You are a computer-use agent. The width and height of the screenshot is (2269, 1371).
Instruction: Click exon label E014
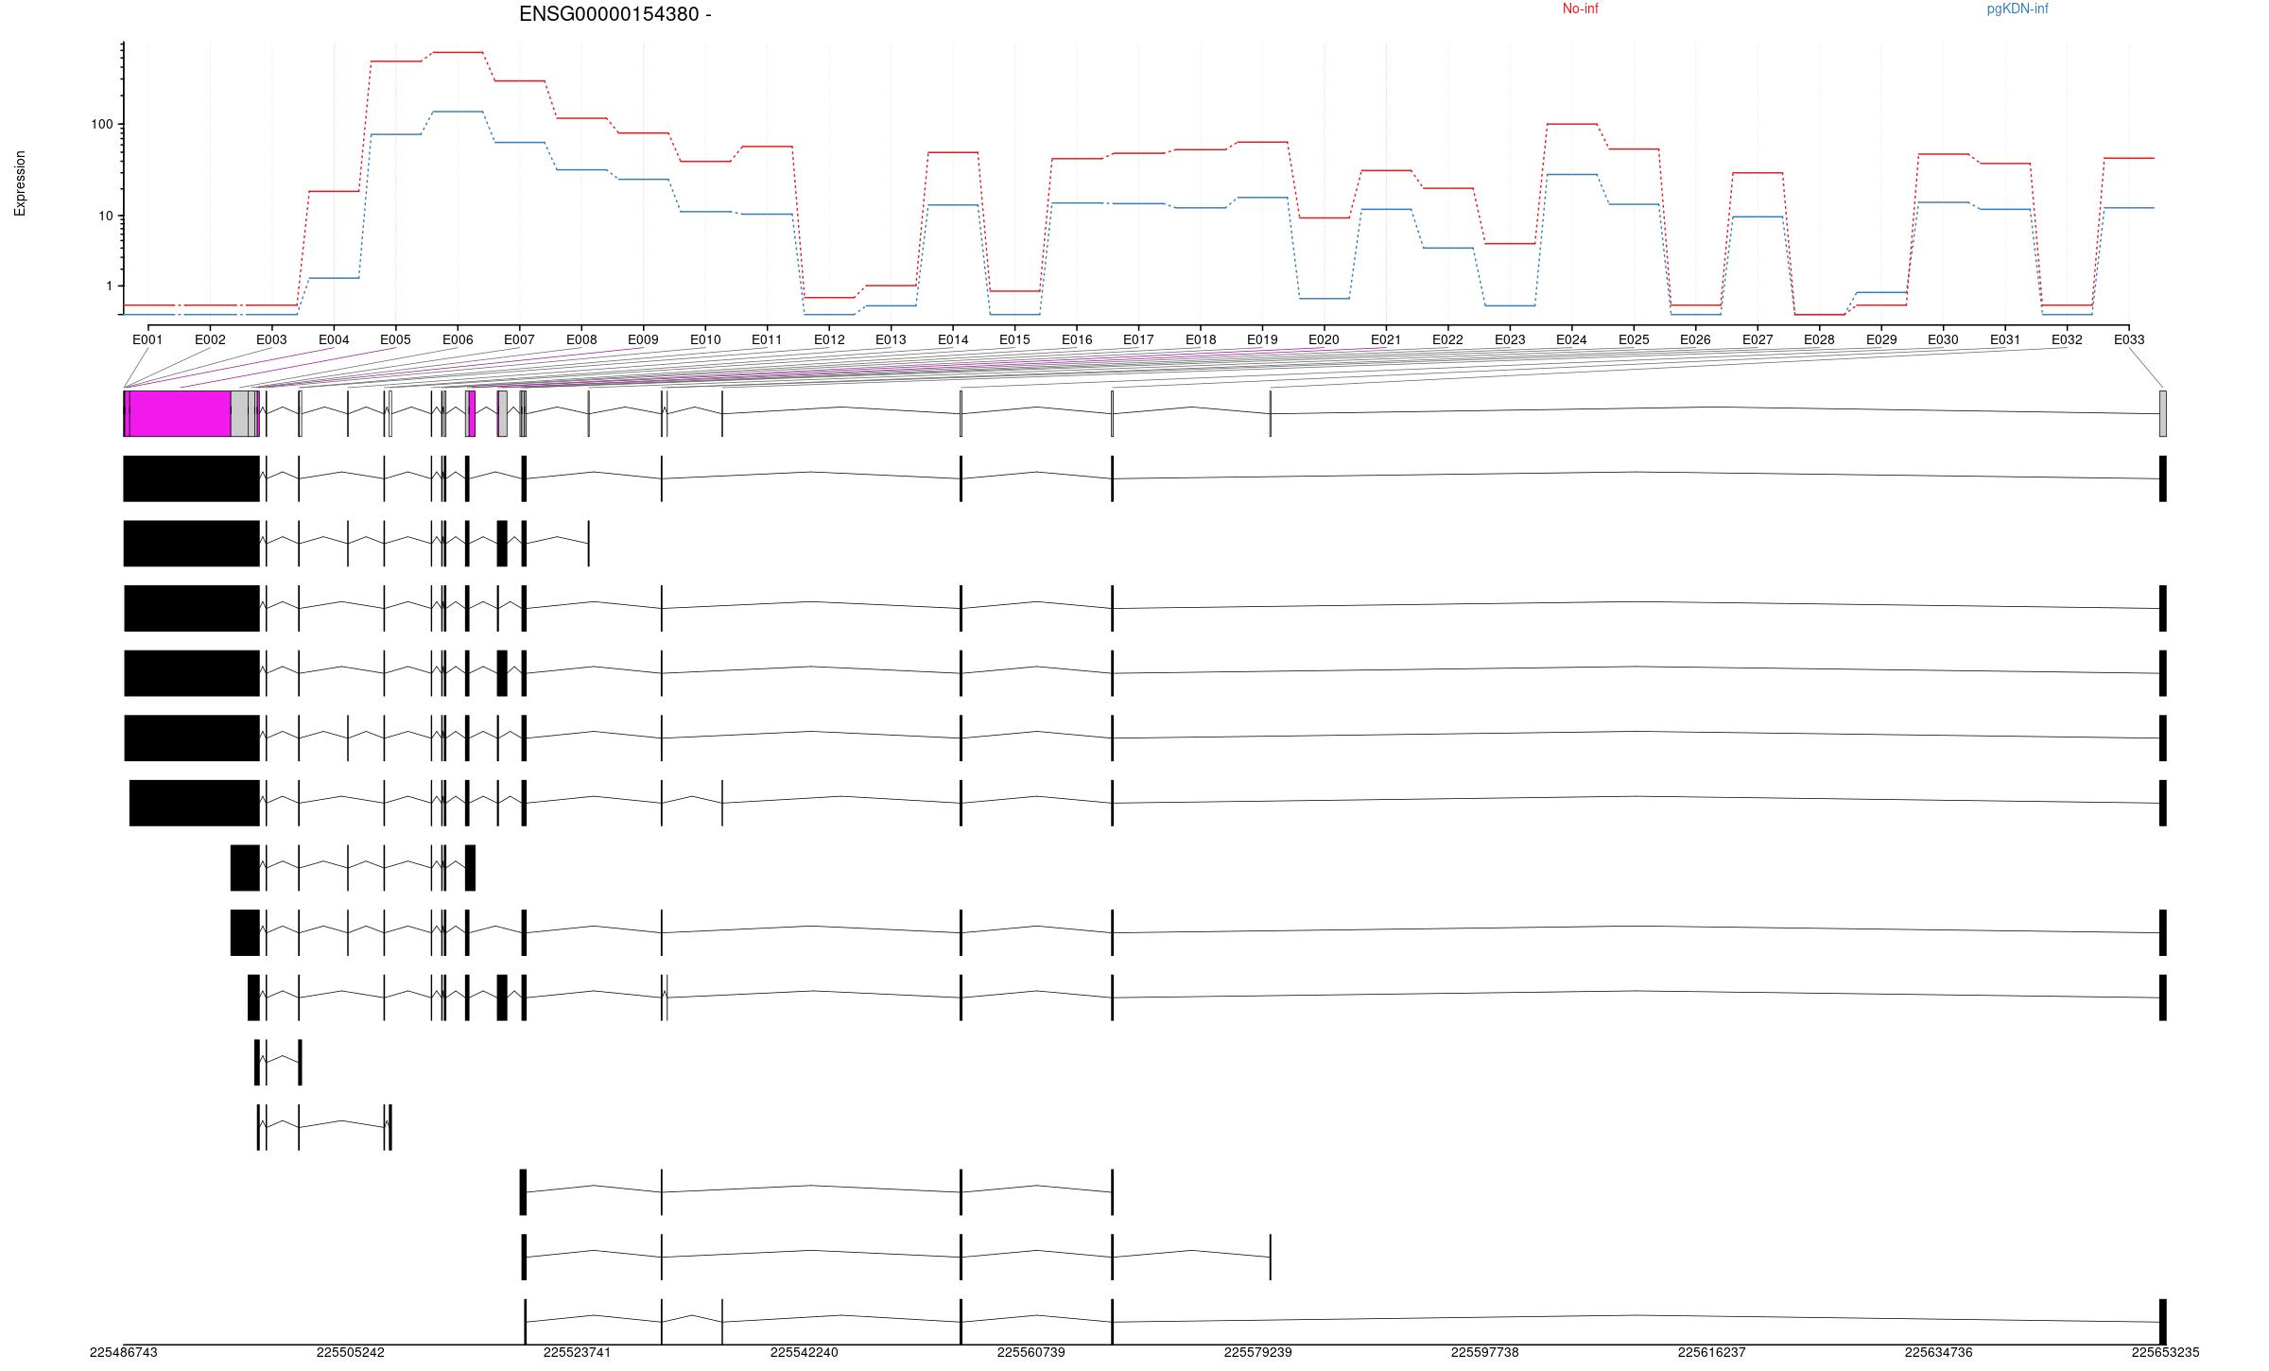point(953,339)
